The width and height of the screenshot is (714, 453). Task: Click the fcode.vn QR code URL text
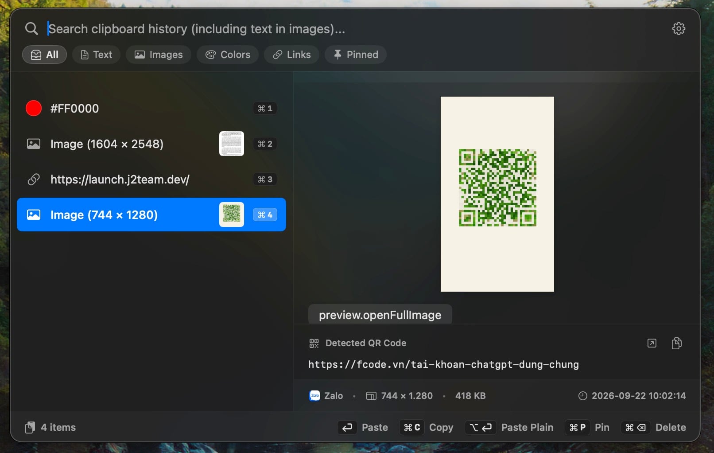(443, 364)
